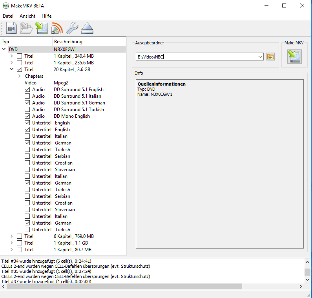
Task: Click the Name: NBX0EGW1 info text
Action: point(155,94)
